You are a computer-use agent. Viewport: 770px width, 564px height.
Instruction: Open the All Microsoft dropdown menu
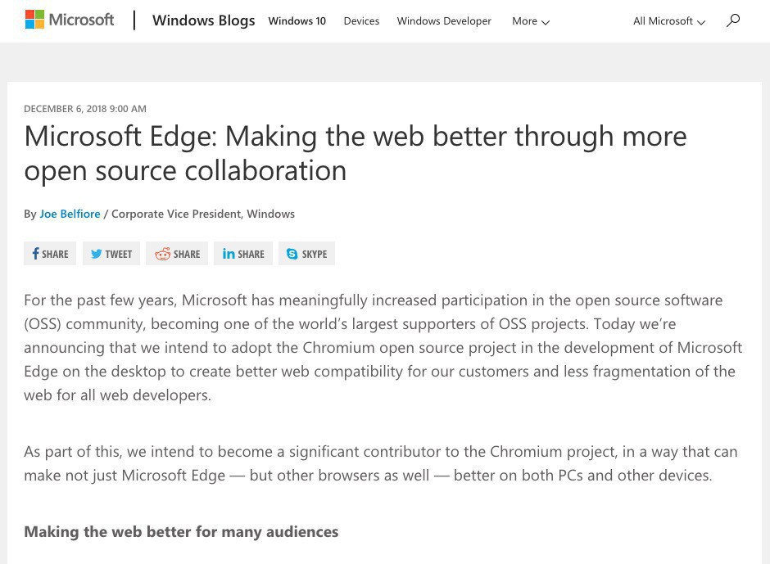point(668,21)
